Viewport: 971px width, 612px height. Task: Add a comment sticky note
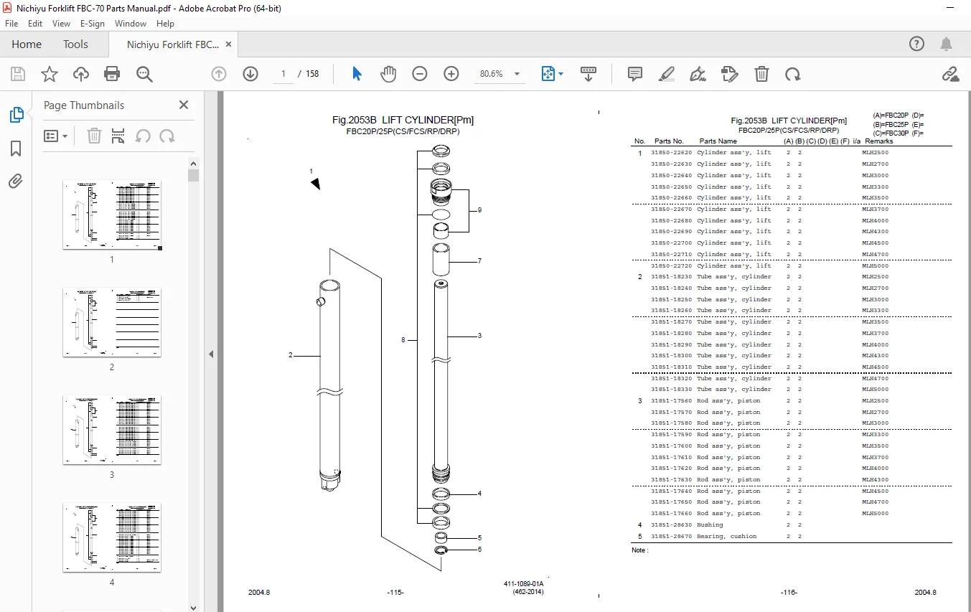pyautogui.click(x=635, y=74)
